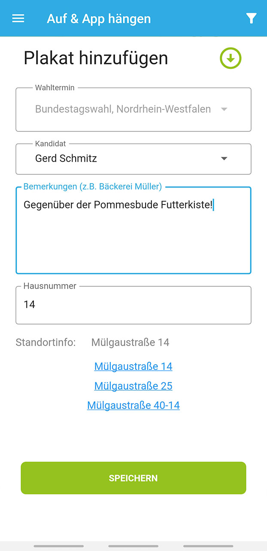
Task: Tap the Wahltermin dropdown arrow
Action: click(224, 109)
